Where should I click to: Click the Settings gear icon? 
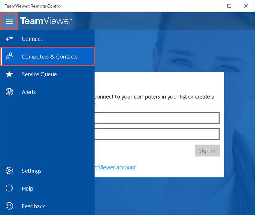[x=9, y=171]
